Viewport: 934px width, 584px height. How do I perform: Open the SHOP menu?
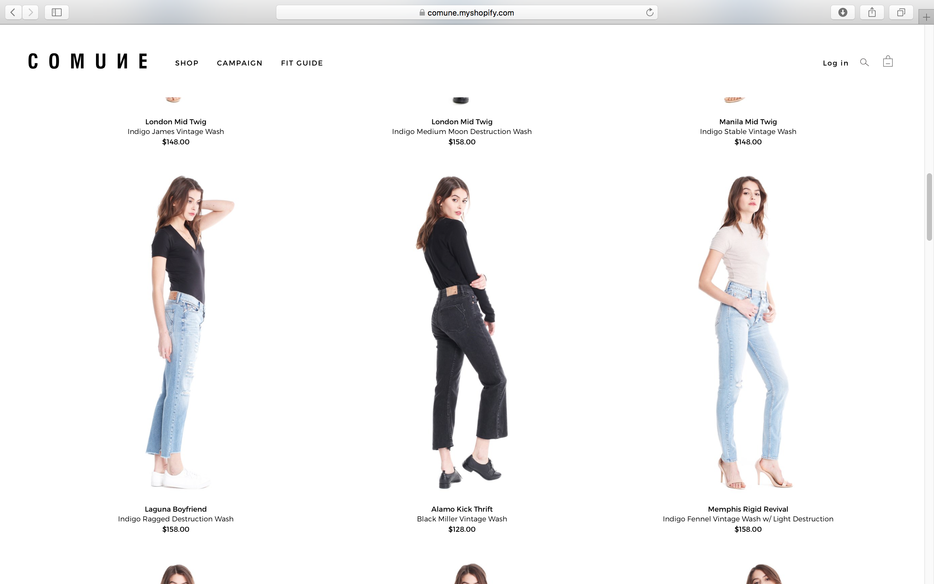pyautogui.click(x=187, y=63)
